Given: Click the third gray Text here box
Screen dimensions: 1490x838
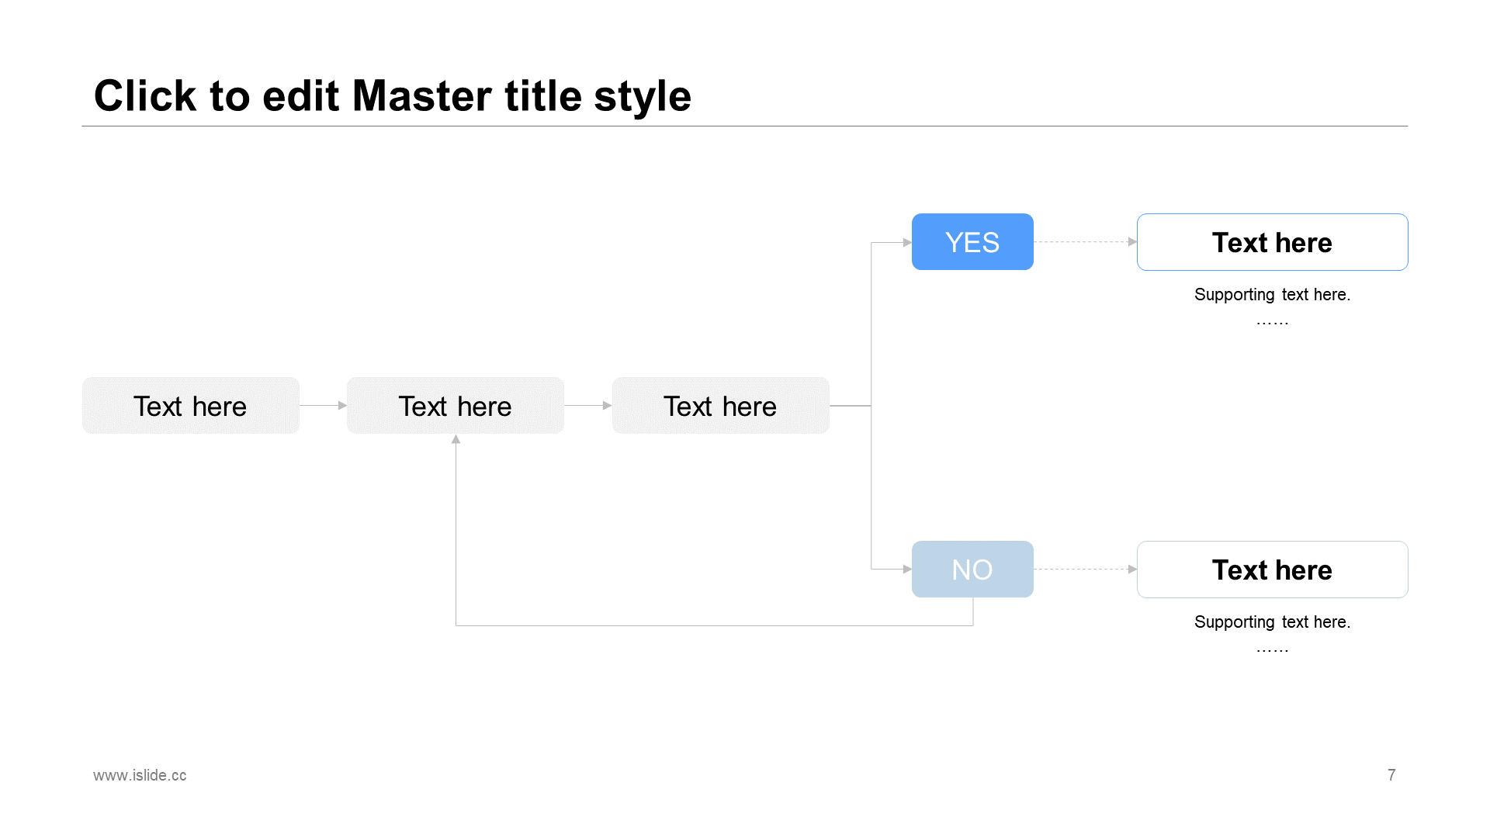Looking at the screenshot, I should [721, 406].
